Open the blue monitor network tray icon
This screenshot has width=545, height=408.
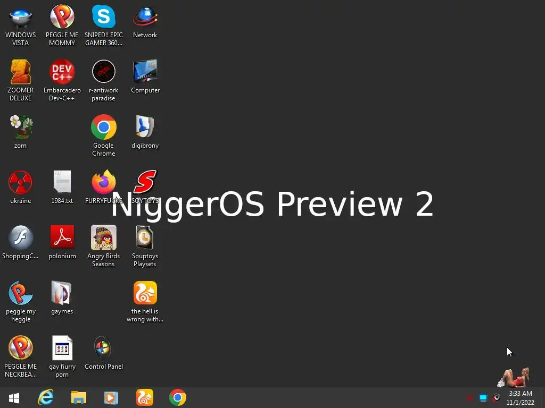[x=483, y=397]
